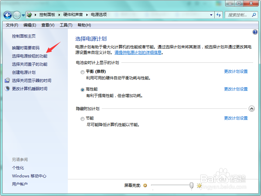Click the display-off time monitor icon
This screenshot has height=196, width=261.
pyautogui.click(x=7, y=80)
